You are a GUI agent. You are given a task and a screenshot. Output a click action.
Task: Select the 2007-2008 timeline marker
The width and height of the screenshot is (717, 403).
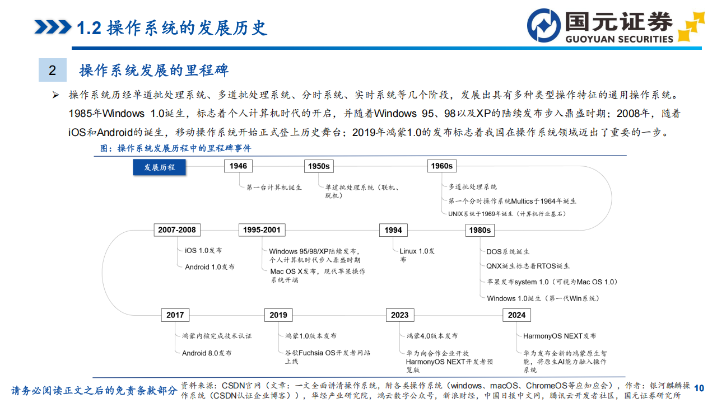pos(177,229)
